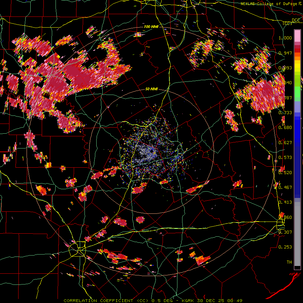Click the 0.520 scale value
This screenshot has width=303, height=303.
point(285,173)
